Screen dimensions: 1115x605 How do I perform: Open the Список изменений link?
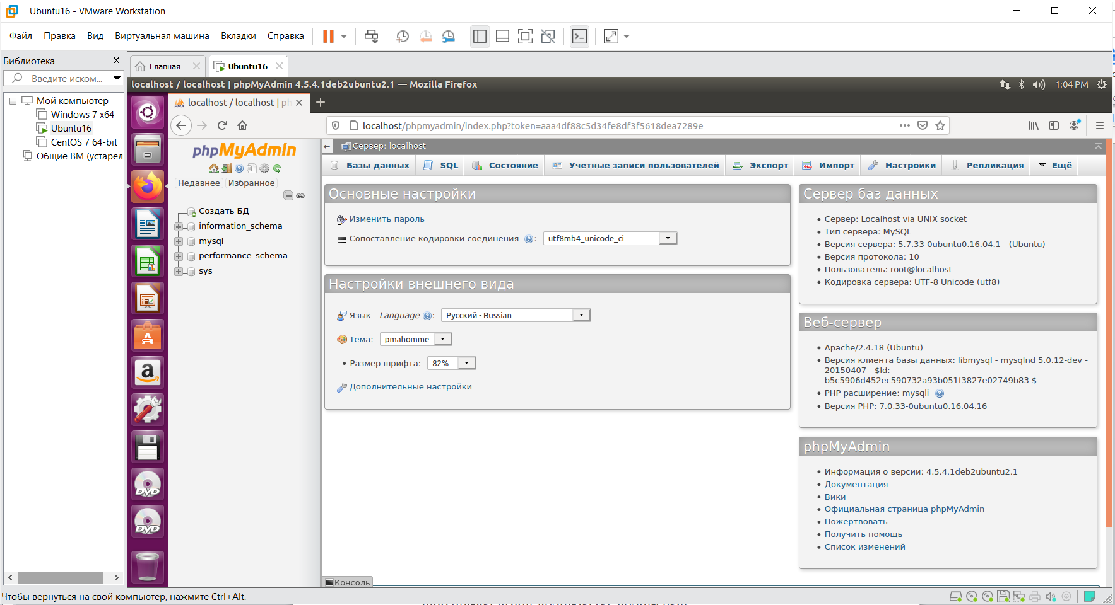865,547
